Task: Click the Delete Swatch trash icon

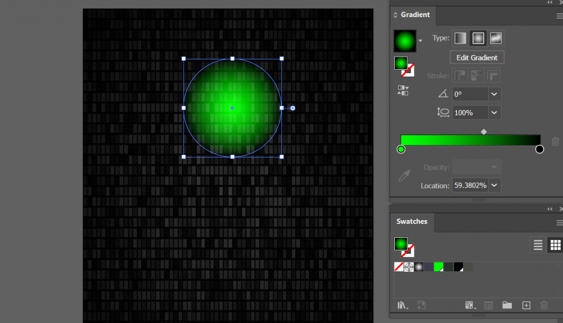Action: coord(544,305)
